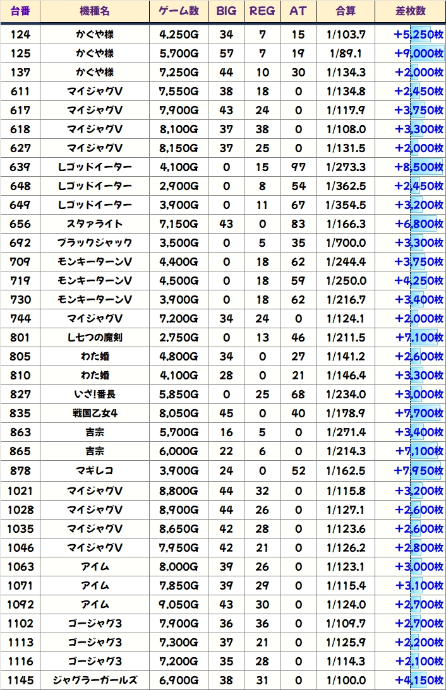
Task: Click the いざ!番長 machine name
Action: click(95, 394)
